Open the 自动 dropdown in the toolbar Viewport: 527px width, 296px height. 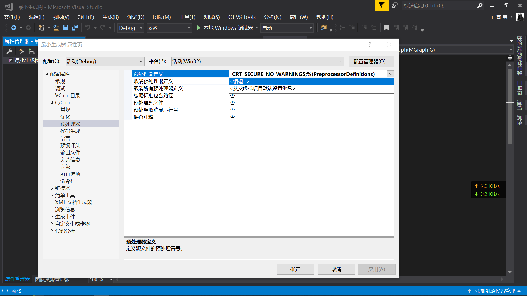[x=287, y=28]
